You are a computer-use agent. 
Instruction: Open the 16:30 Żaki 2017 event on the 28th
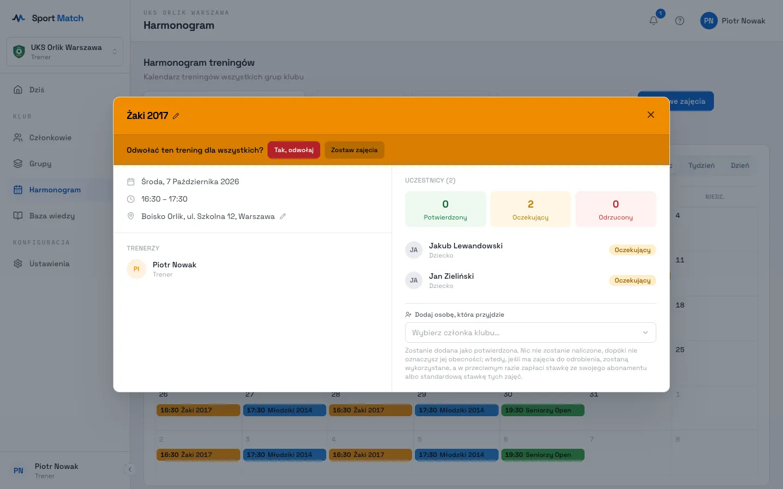370,410
